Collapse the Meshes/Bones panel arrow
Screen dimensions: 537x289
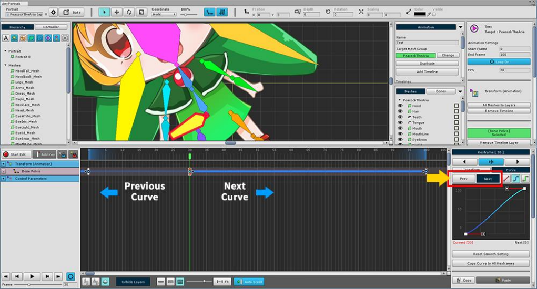click(460, 91)
